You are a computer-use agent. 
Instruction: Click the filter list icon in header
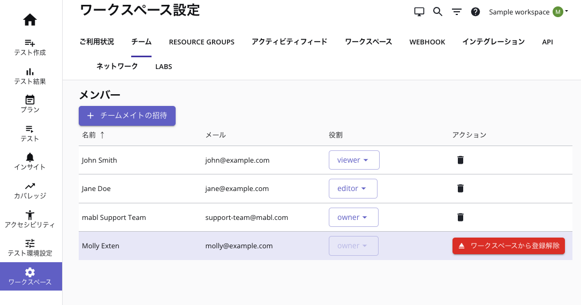click(x=456, y=12)
